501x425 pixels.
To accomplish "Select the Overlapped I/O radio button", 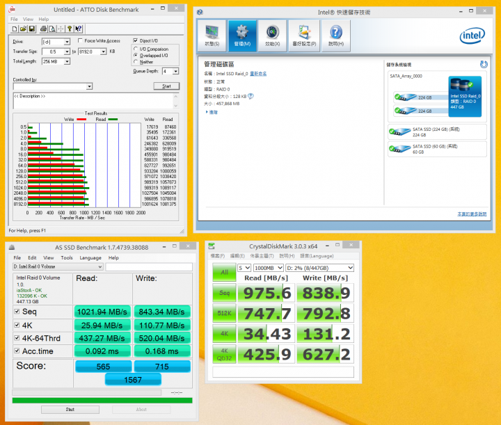I will click(136, 55).
